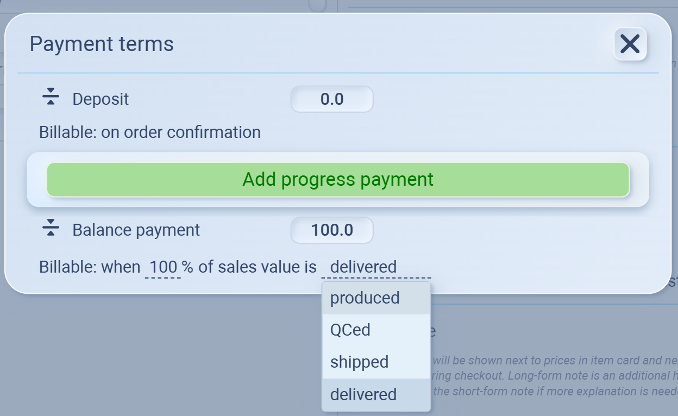The height and width of the screenshot is (416, 678).
Task: Select delivered at the bottom of list
Action: 363,395
